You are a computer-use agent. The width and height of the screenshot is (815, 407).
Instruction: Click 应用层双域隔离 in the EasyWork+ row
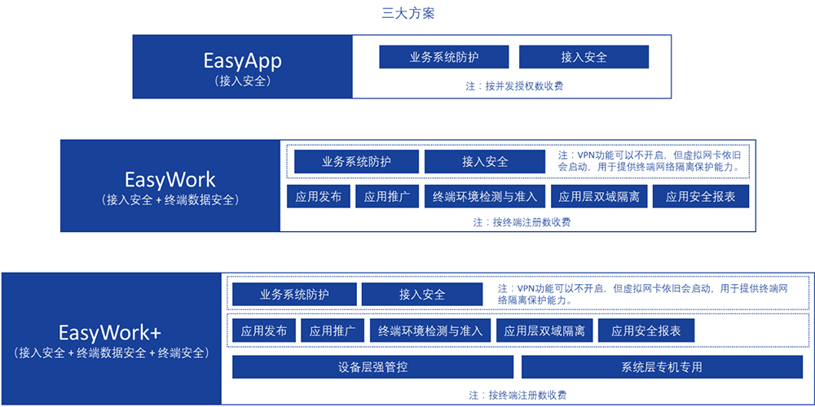pyautogui.click(x=544, y=330)
